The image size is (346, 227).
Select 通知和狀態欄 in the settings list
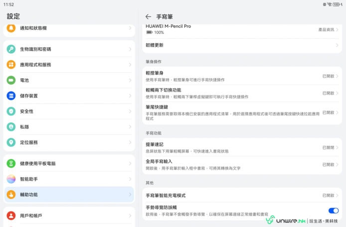point(69,29)
